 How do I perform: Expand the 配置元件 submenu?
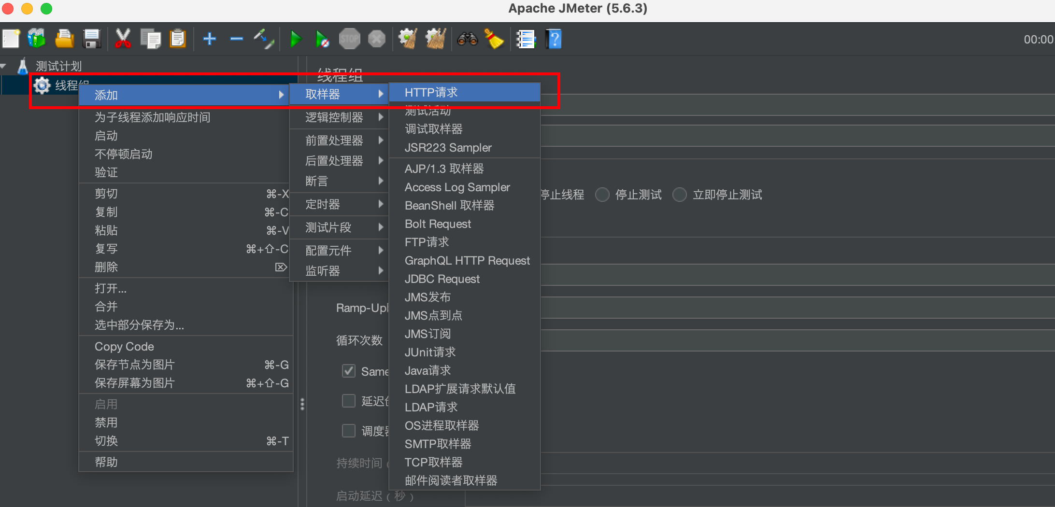click(339, 251)
